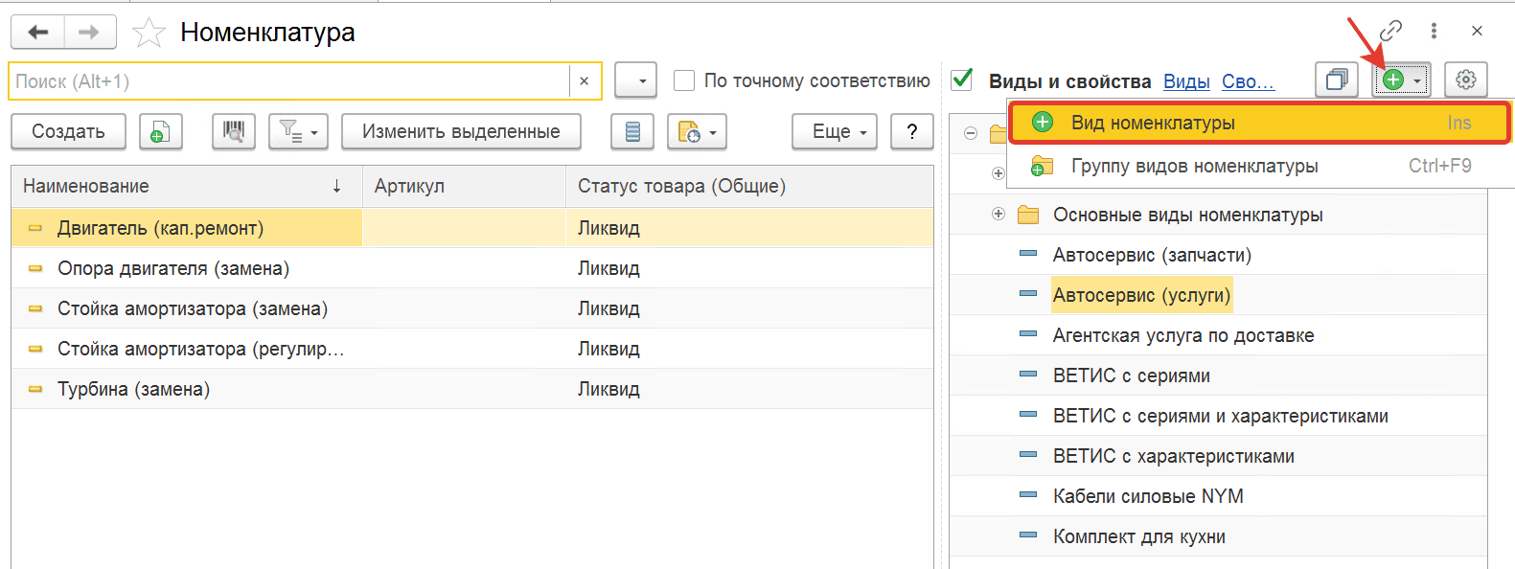1515x569 pixels.
Task: Select Агентская услуга по доставке
Action: [1183, 335]
